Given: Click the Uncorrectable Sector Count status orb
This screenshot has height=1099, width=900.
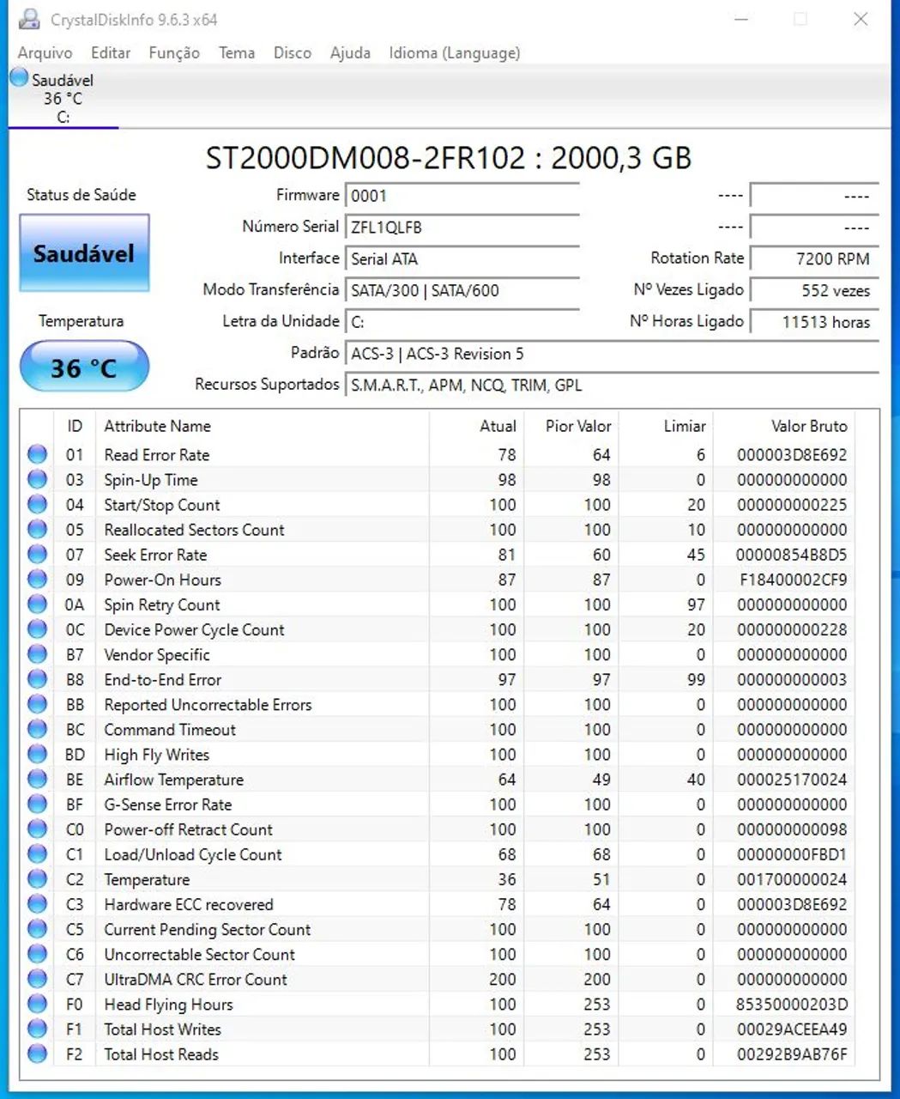Looking at the screenshot, I should point(38,953).
